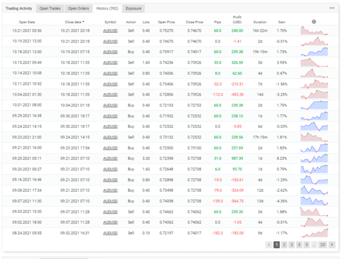Switch to the Open Trades tab

(x=50, y=9)
